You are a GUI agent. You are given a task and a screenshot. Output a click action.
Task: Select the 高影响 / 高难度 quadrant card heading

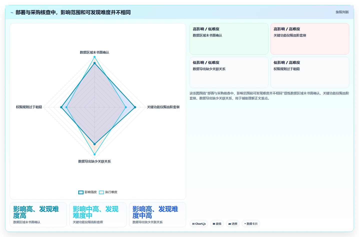tap(287, 29)
